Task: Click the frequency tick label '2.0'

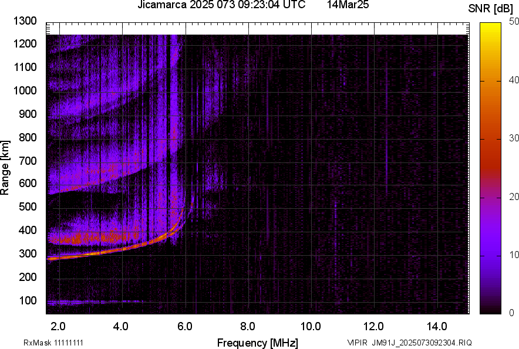Action: 58,327
